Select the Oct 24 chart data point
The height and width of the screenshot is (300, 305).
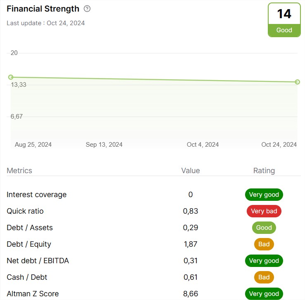[297, 82]
